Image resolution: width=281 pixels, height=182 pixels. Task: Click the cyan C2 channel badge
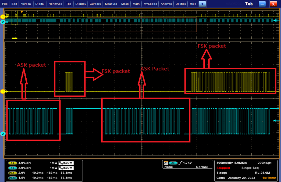(12, 168)
